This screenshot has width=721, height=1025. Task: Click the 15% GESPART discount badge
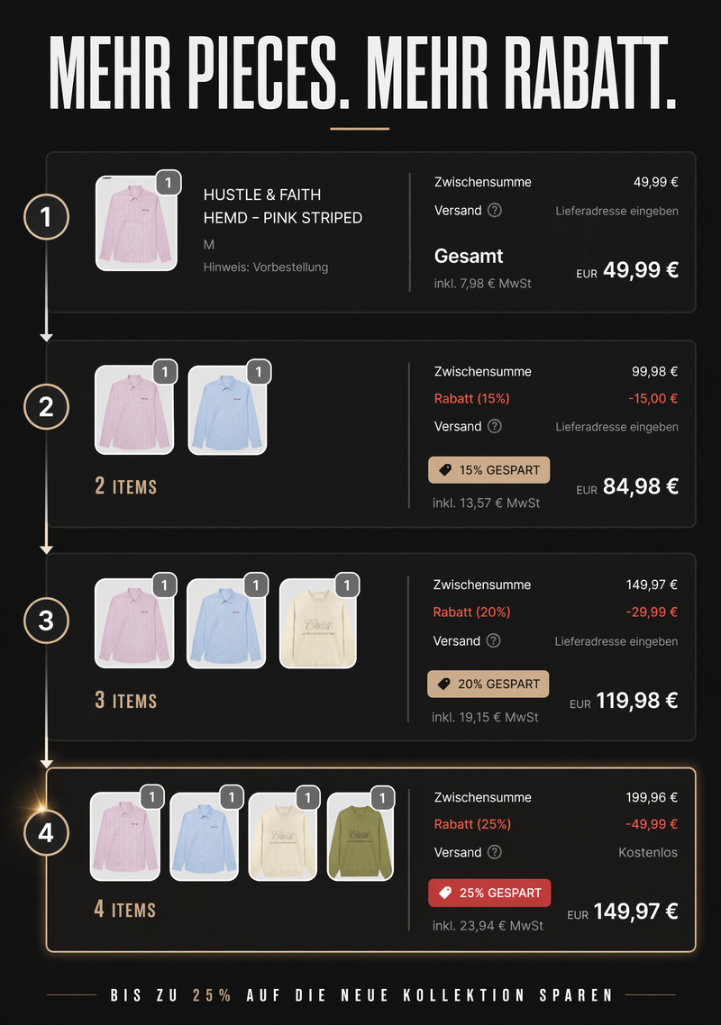point(488,470)
